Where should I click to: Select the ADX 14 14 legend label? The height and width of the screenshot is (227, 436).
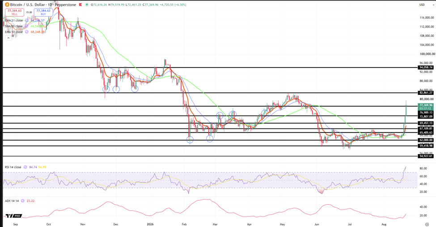tap(12, 201)
